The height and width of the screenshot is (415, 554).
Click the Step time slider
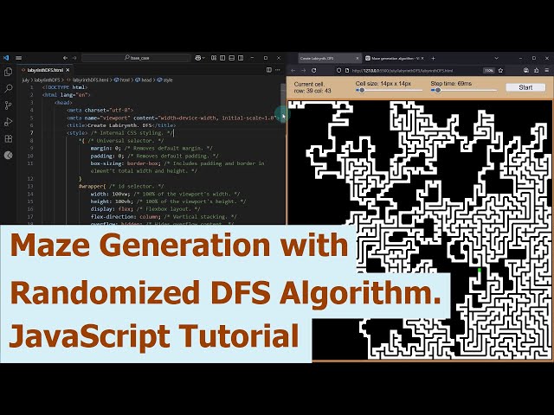click(x=464, y=90)
